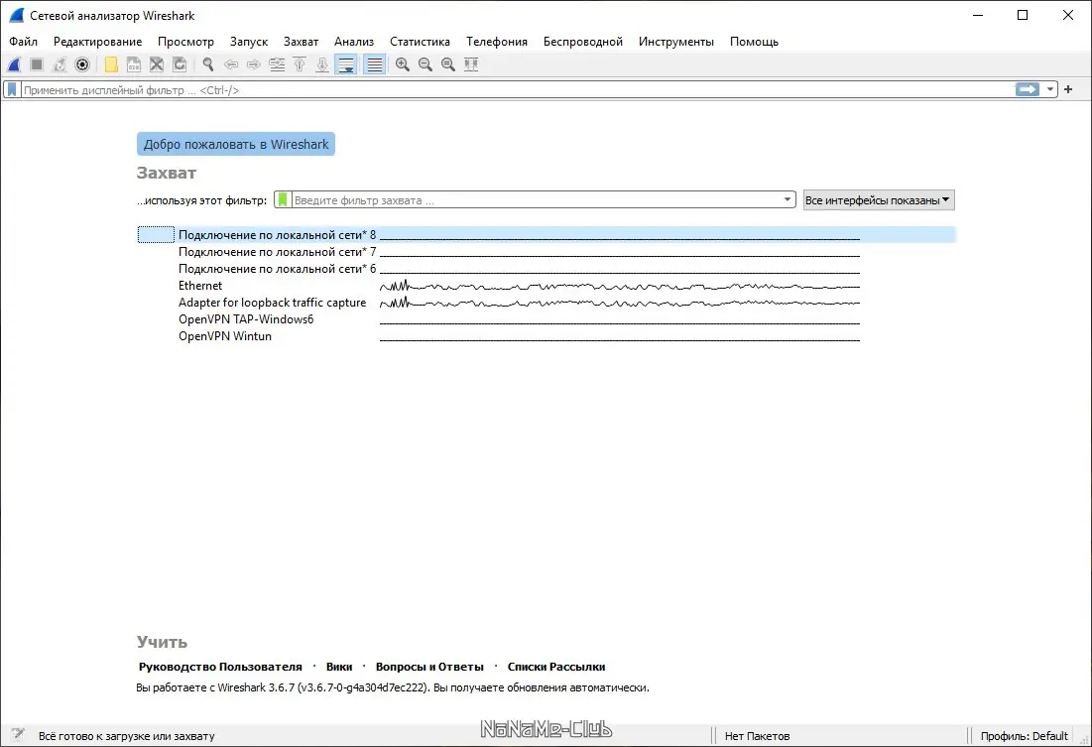Select the Ethernet interface row

[x=546, y=286]
